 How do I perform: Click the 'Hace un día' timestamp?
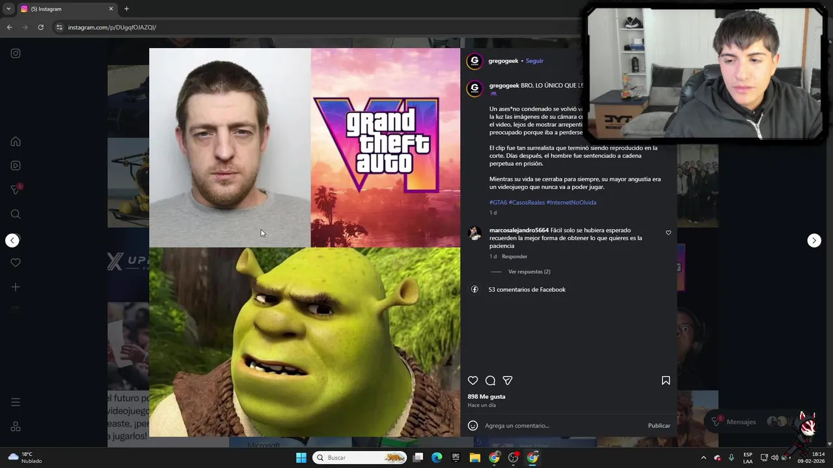(482, 405)
